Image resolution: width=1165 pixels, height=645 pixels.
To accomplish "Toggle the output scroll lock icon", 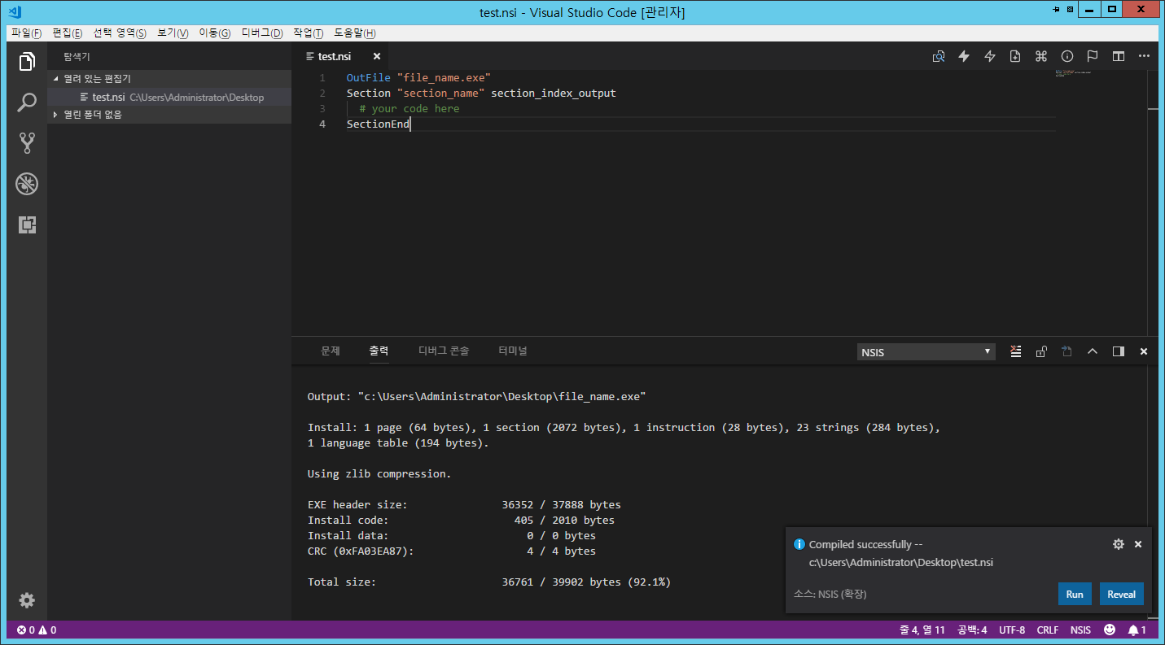I will (1041, 351).
